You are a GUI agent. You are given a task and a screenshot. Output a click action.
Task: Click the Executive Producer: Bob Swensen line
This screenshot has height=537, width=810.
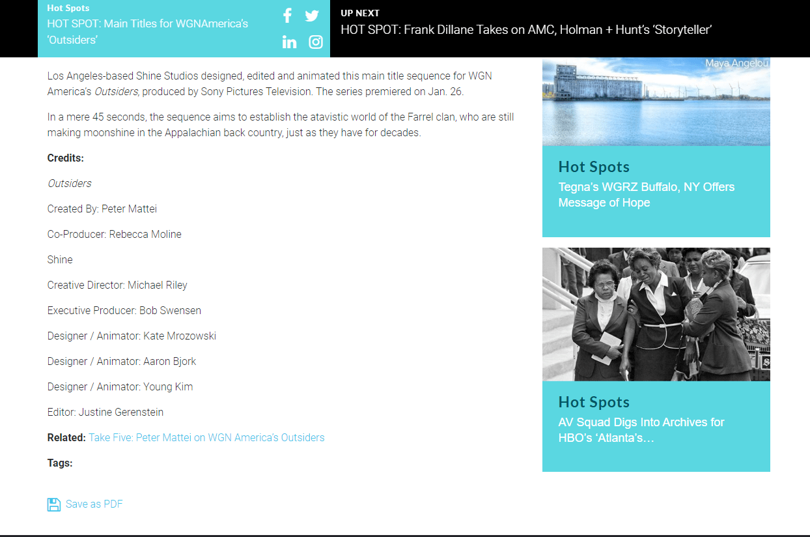pyautogui.click(x=124, y=310)
